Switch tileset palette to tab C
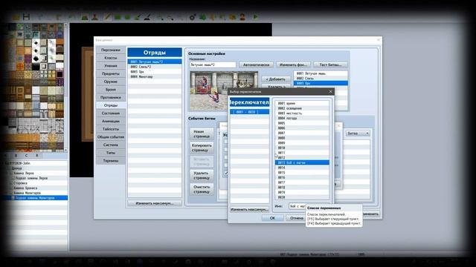The width and height of the screenshot is (476, 267). point(27,156)
